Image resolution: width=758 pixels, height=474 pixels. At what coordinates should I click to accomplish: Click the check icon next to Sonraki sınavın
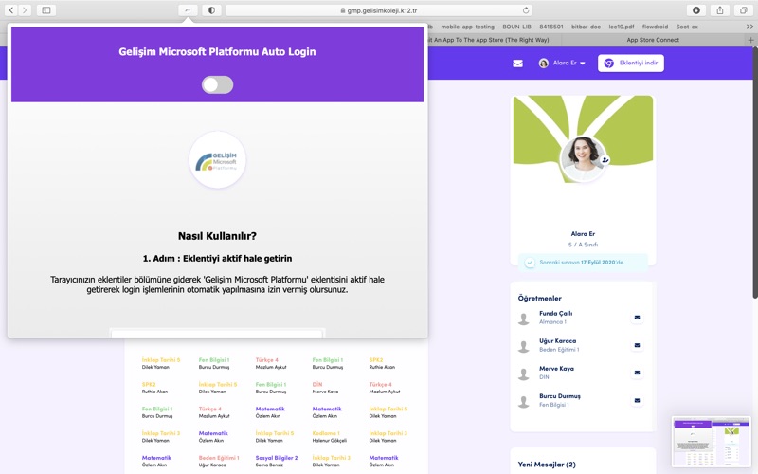[530, 263]
